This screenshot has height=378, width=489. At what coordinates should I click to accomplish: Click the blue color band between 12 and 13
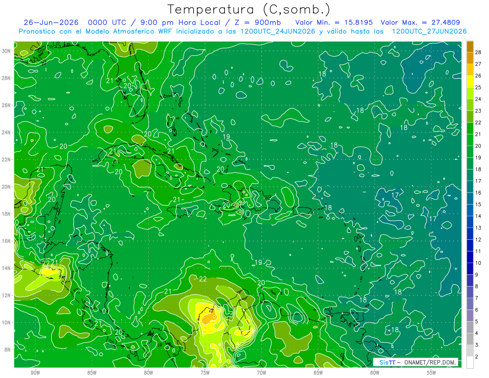point(470,234)
